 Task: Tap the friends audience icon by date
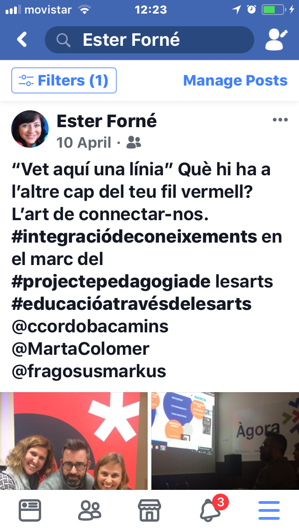pyautogui.click(x=134, y=143)
